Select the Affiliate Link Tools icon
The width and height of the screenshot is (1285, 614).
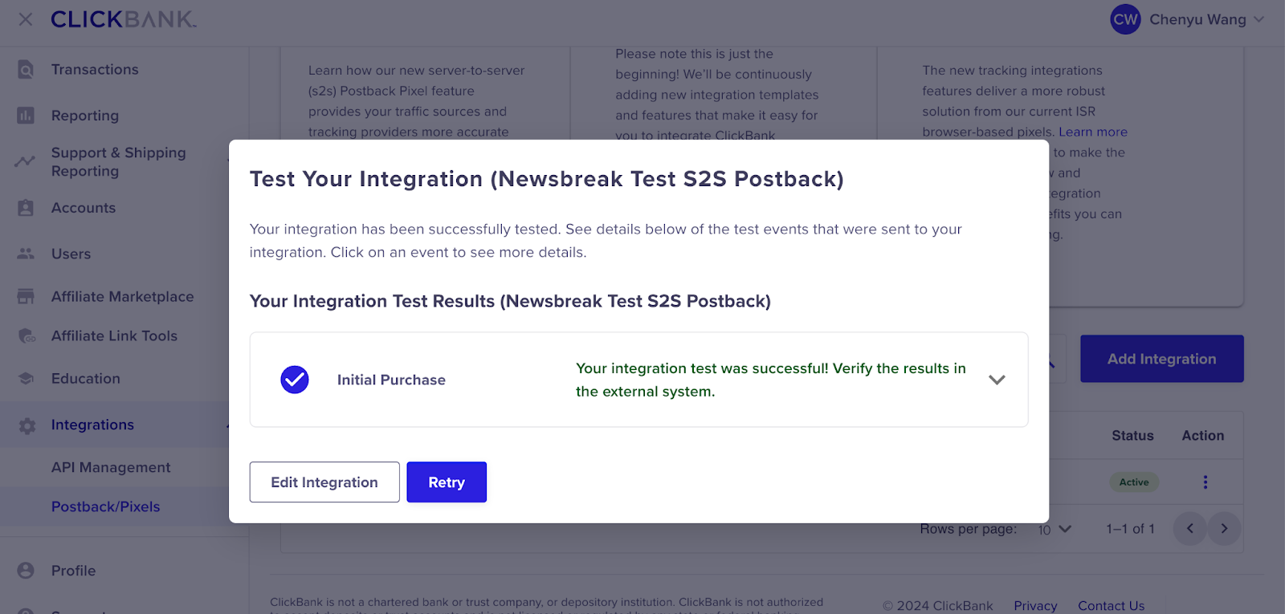click(27, 336)
